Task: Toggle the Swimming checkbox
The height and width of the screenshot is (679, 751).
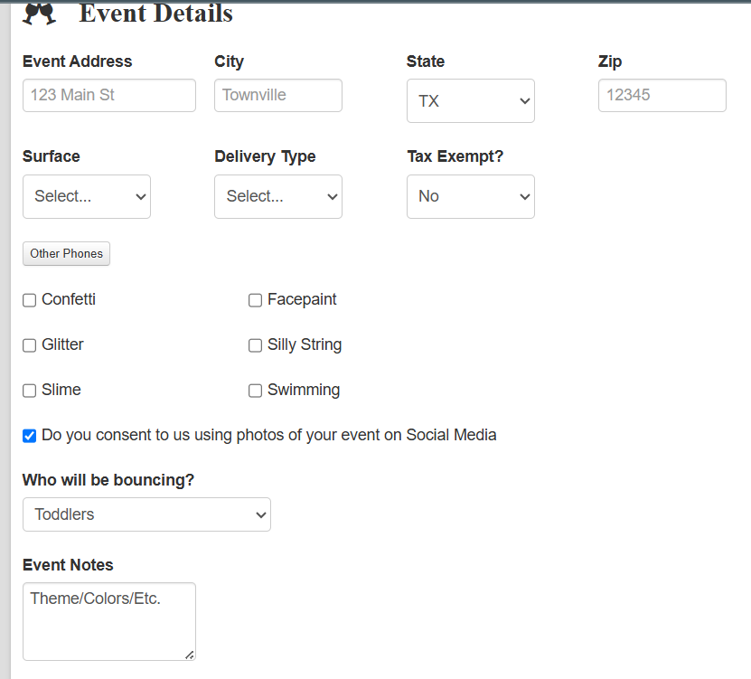Action: point(256,391)
